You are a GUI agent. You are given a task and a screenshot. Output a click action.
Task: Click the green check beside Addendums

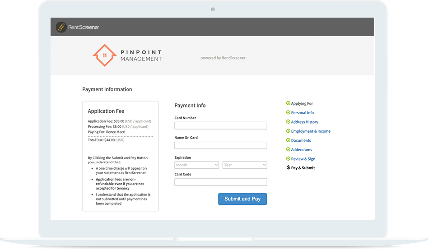pos(288,149)
